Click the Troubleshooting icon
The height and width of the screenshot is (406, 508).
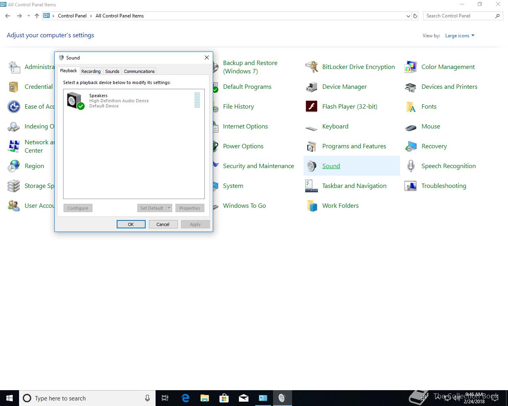411,186
